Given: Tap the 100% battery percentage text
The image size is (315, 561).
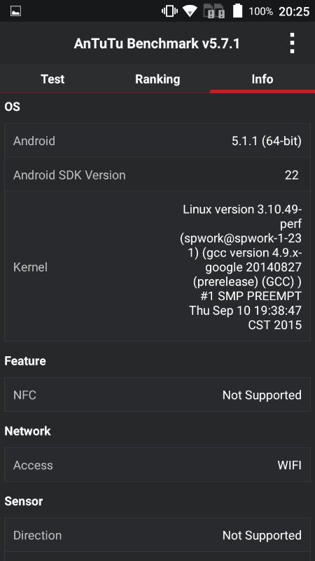Looking at the screenshot, I should (x=260, y=11).
